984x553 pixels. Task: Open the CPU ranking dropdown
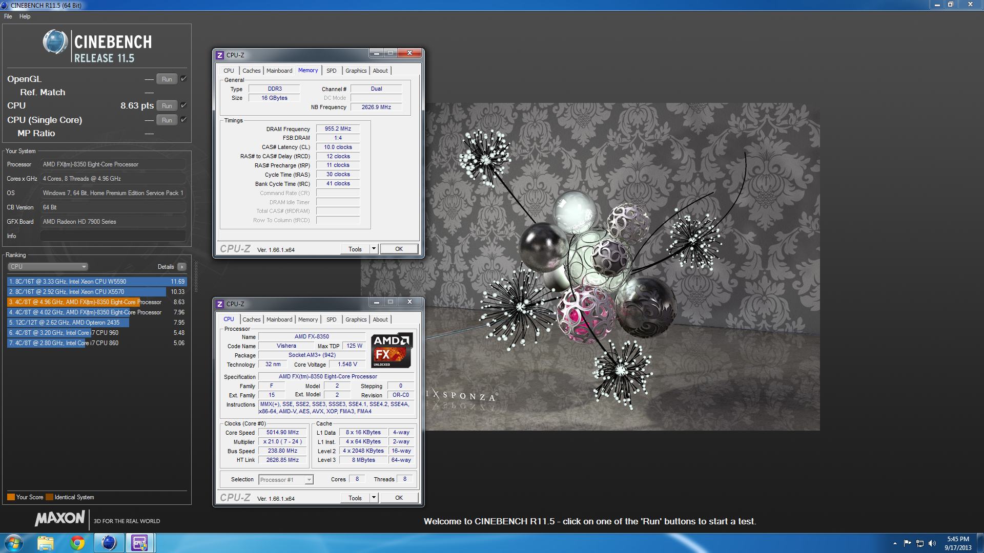48,267
